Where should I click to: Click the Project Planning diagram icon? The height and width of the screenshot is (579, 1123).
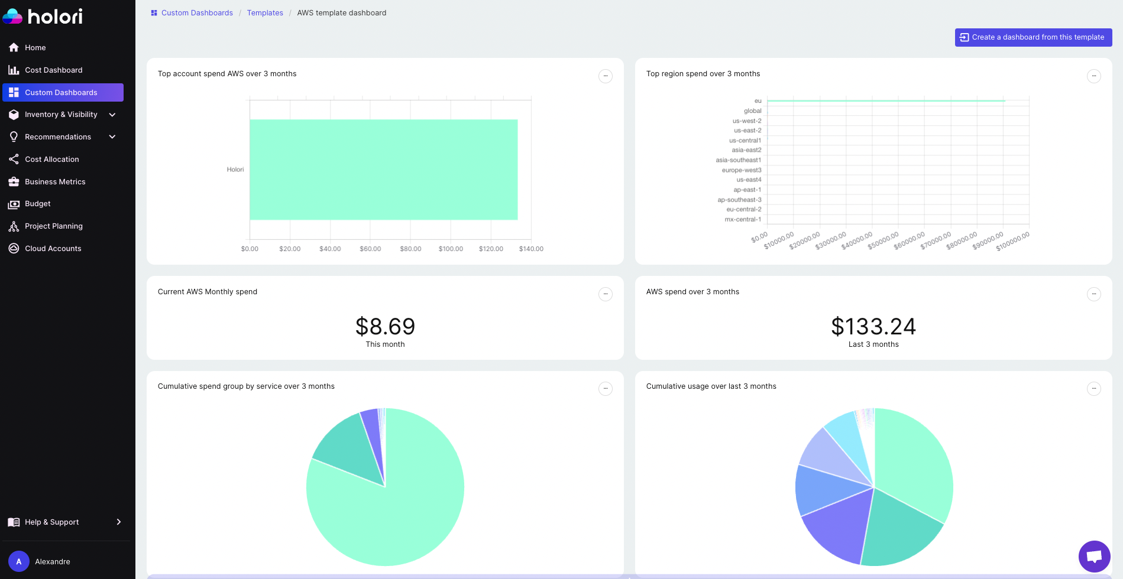click(x=14, y=226)
